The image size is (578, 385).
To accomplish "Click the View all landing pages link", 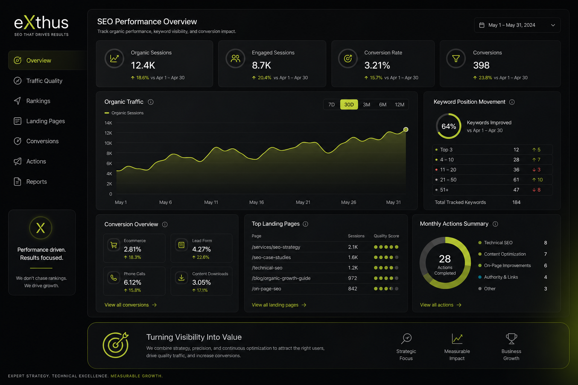I will pos(279,305).
